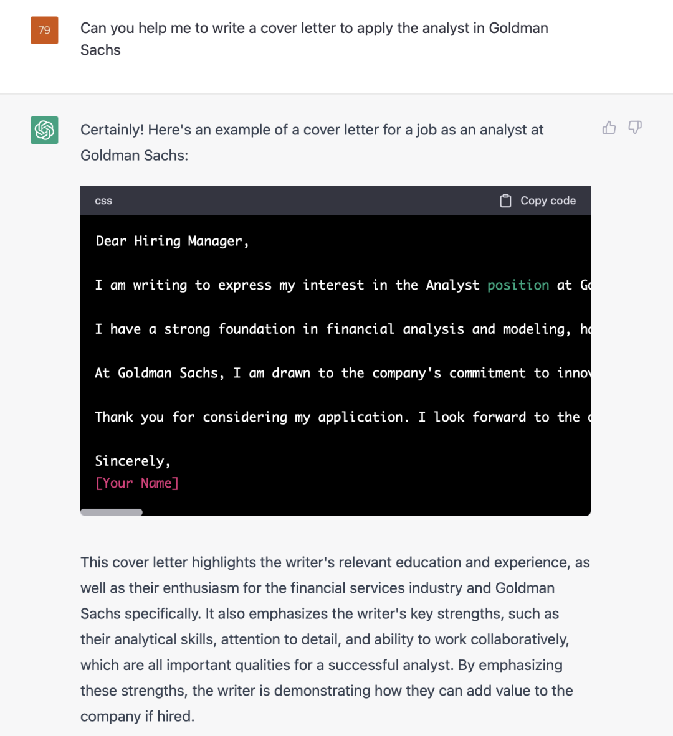Click the thumbs up feedback icon
673x736 pixels.
(x=609, y=128)
